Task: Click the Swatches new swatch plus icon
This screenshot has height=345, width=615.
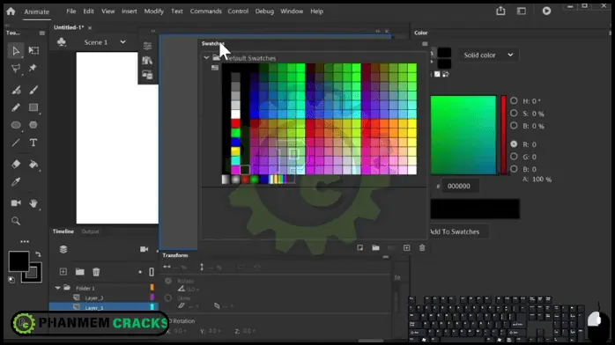Action: click(406, 247)
